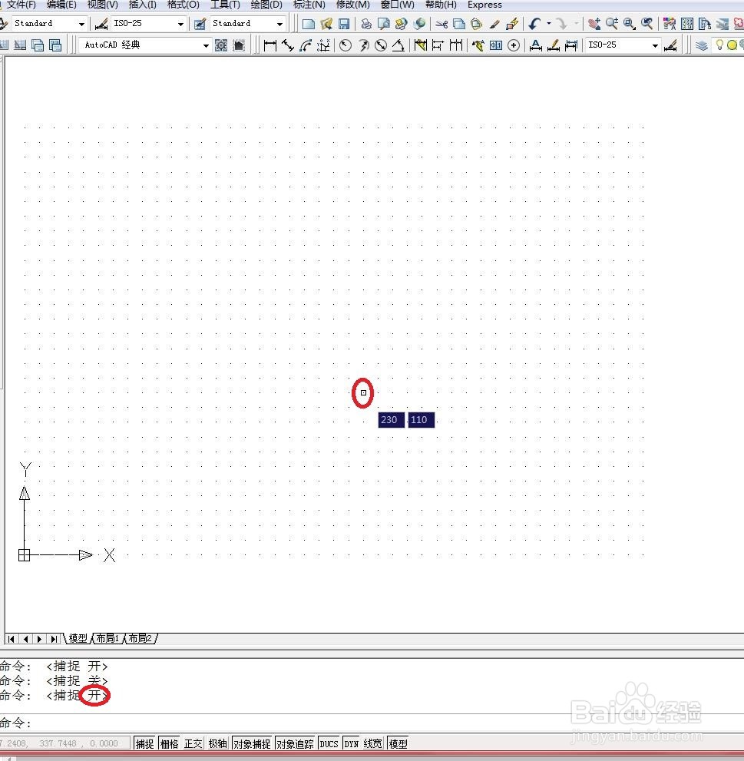Toggle 对象追踪 object tracking in status bar
Screen dimensions: 744x761
295,743
